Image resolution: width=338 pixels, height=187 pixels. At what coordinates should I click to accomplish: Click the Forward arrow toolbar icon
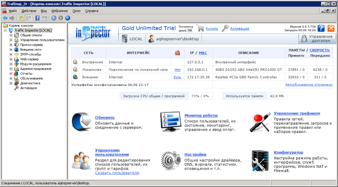pyautogui.click(x=12, y=18)
